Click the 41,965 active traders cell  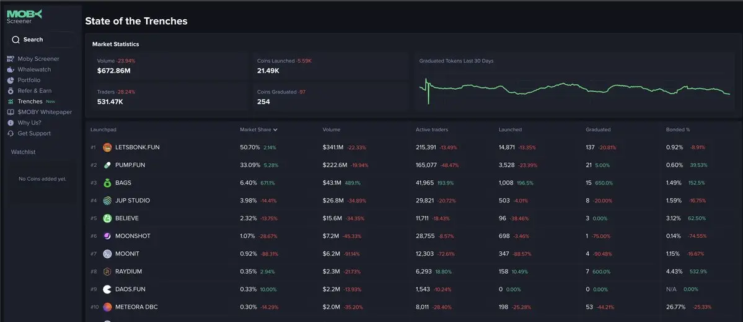pyautogui.click(x=424, y=183)
